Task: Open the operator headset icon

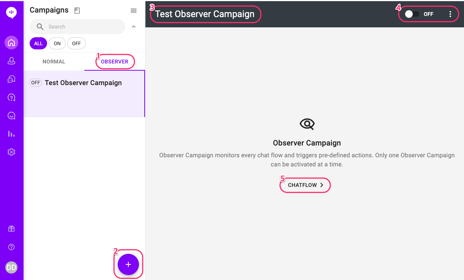Action: pos(11,79)
